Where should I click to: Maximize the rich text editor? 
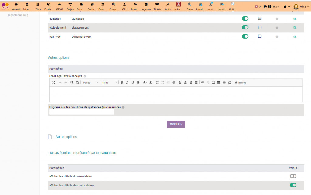click(53, 82)
